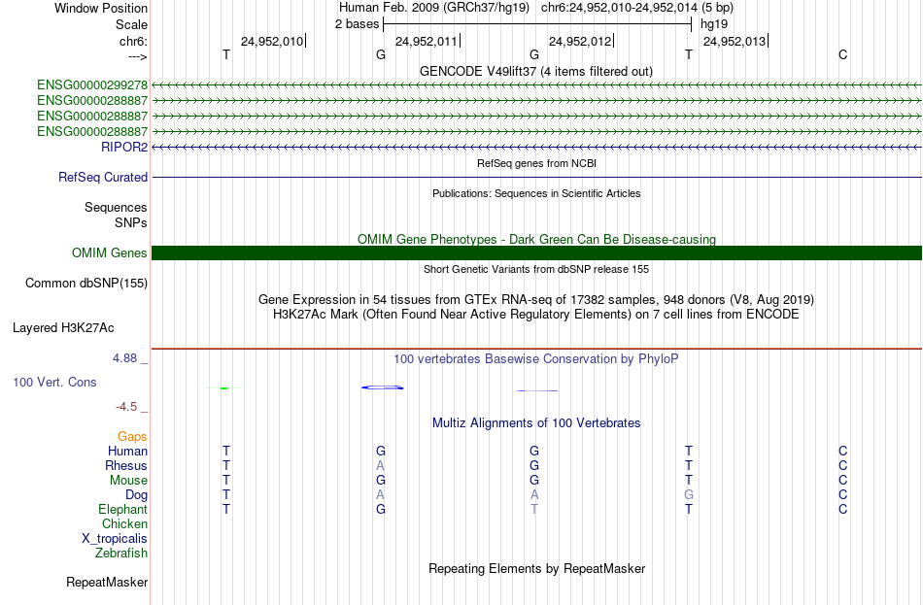Click the C base in the Mouse row

[843, 481]
